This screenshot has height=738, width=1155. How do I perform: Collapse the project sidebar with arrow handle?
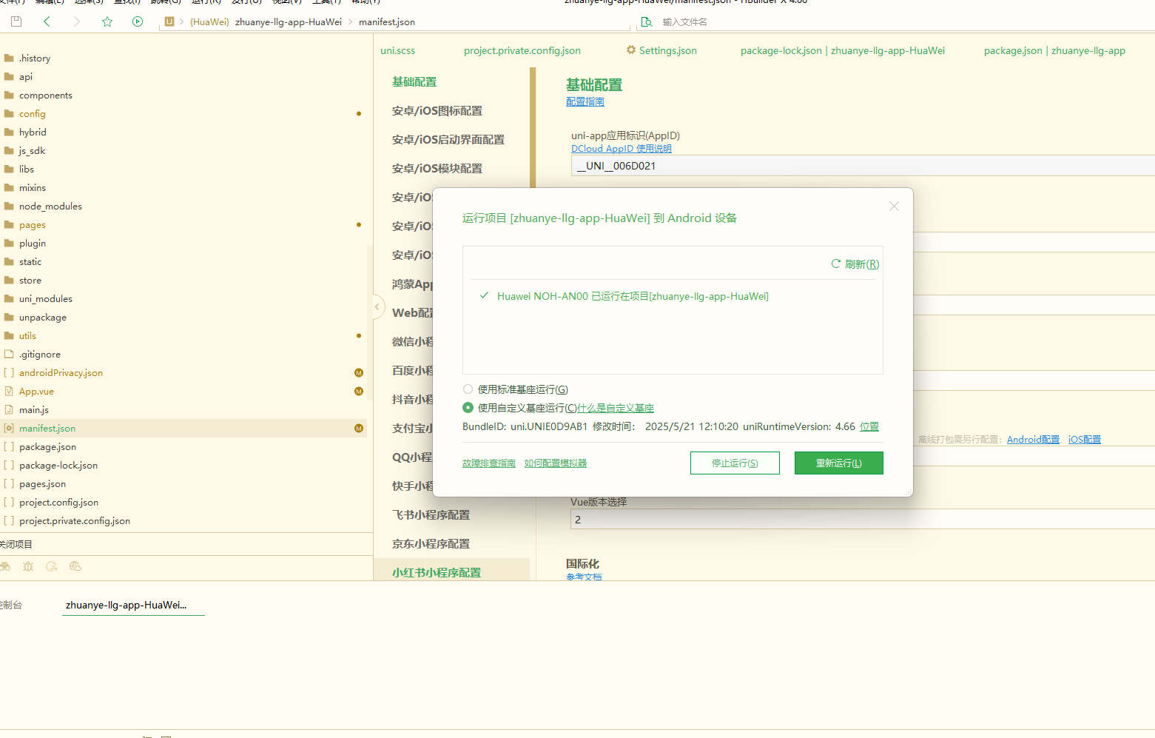(x=377, y=306)
